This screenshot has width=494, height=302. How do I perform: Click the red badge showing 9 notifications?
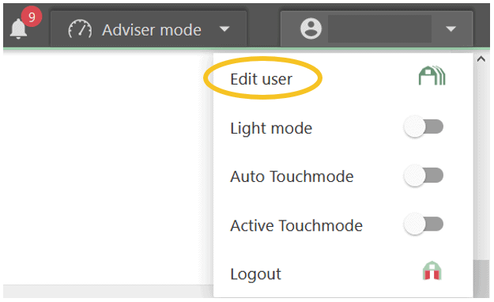click(32, 17)
